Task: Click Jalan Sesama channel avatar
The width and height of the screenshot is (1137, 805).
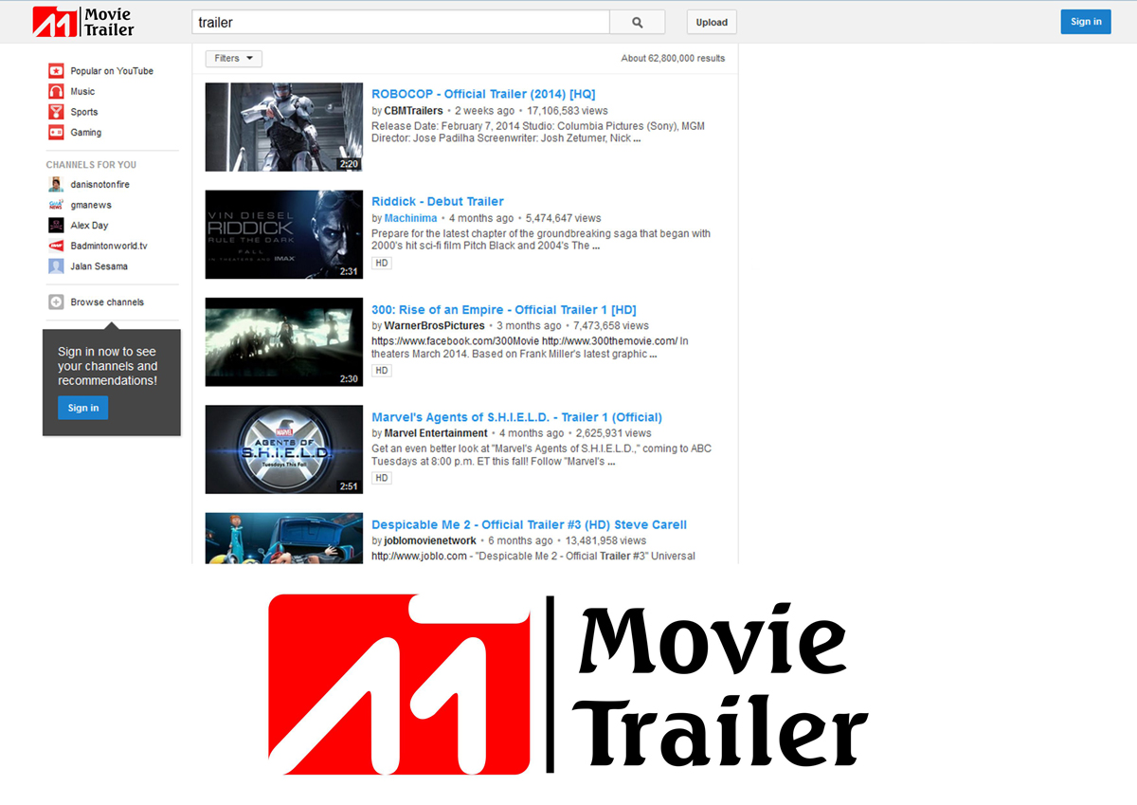Action: (56, 266)
